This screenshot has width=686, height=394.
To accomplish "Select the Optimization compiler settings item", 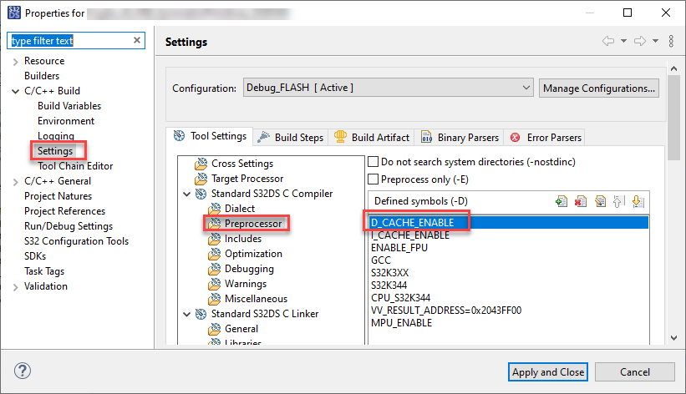I will (x=252, y=254).
